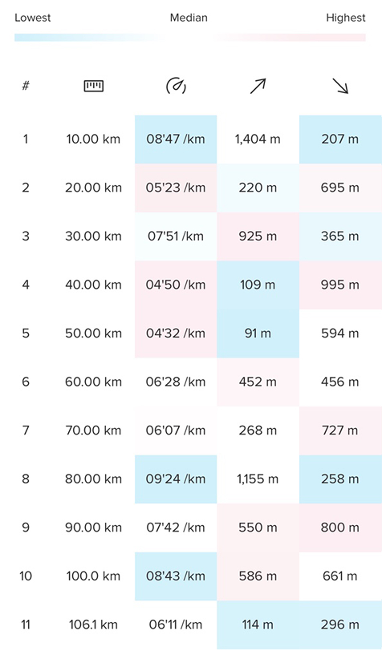This screenshot has width=382, height=663.
Task: Select the 1,404 m ascent cell
Action: click(258, 139)
